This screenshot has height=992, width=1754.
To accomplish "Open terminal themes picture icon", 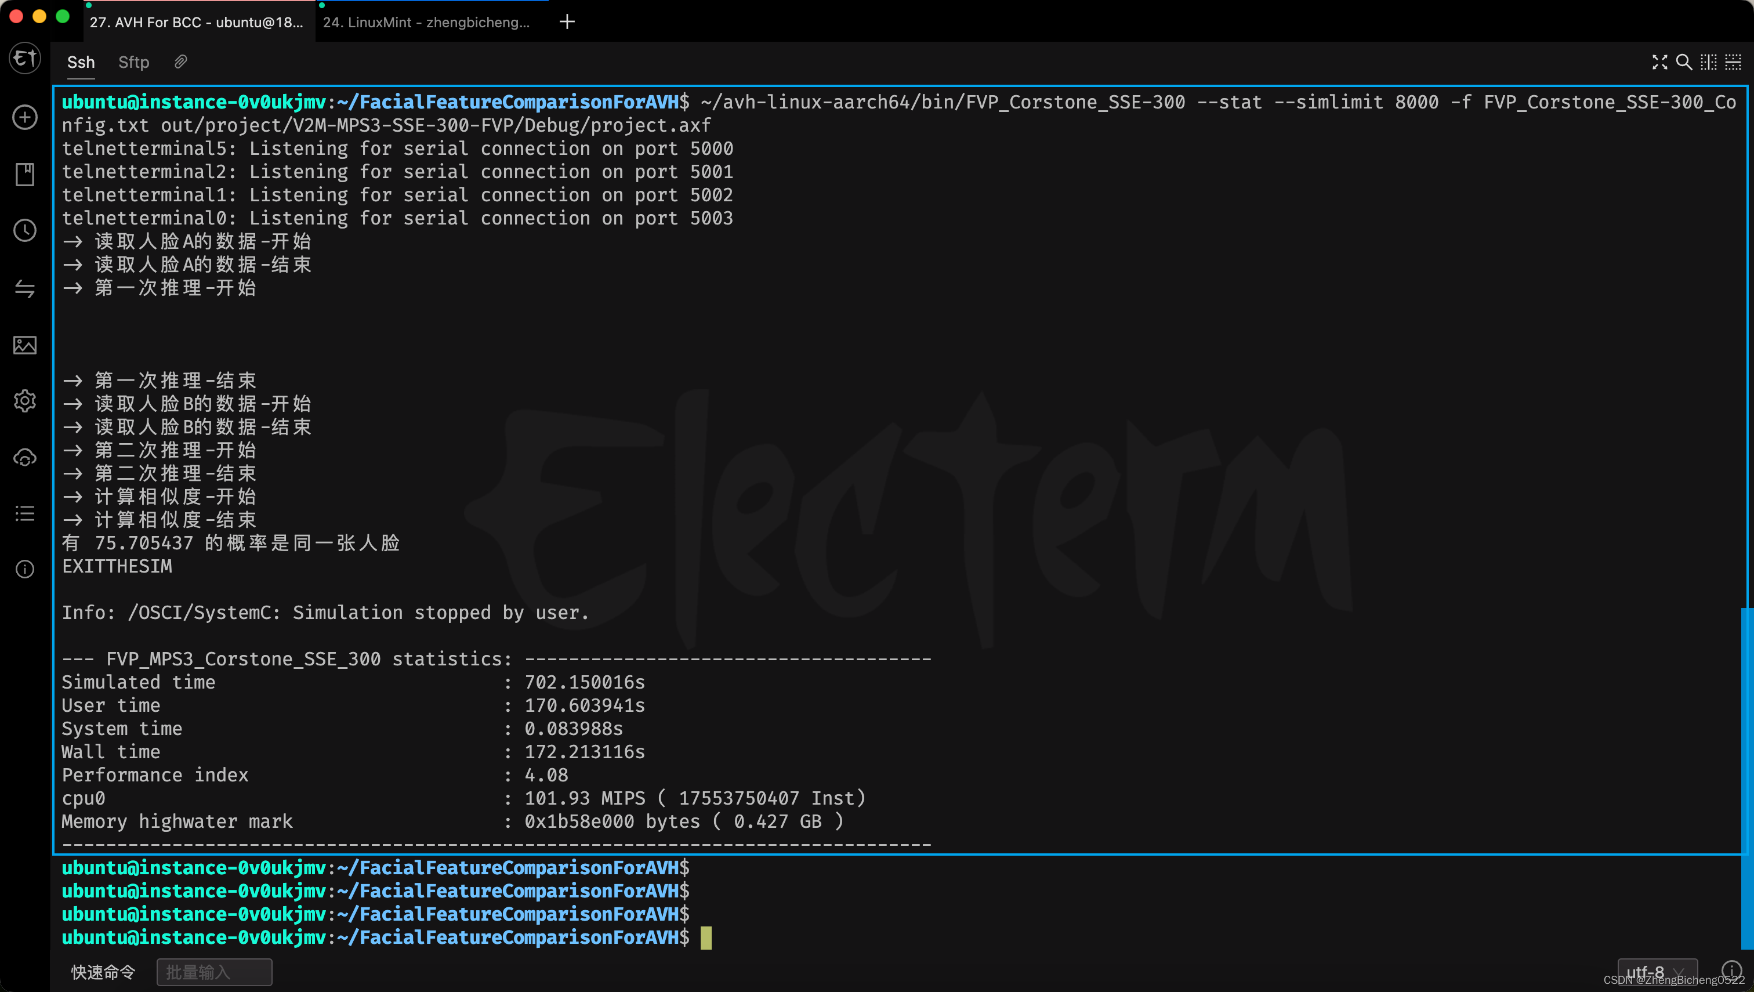I will [x=25, y=345].
